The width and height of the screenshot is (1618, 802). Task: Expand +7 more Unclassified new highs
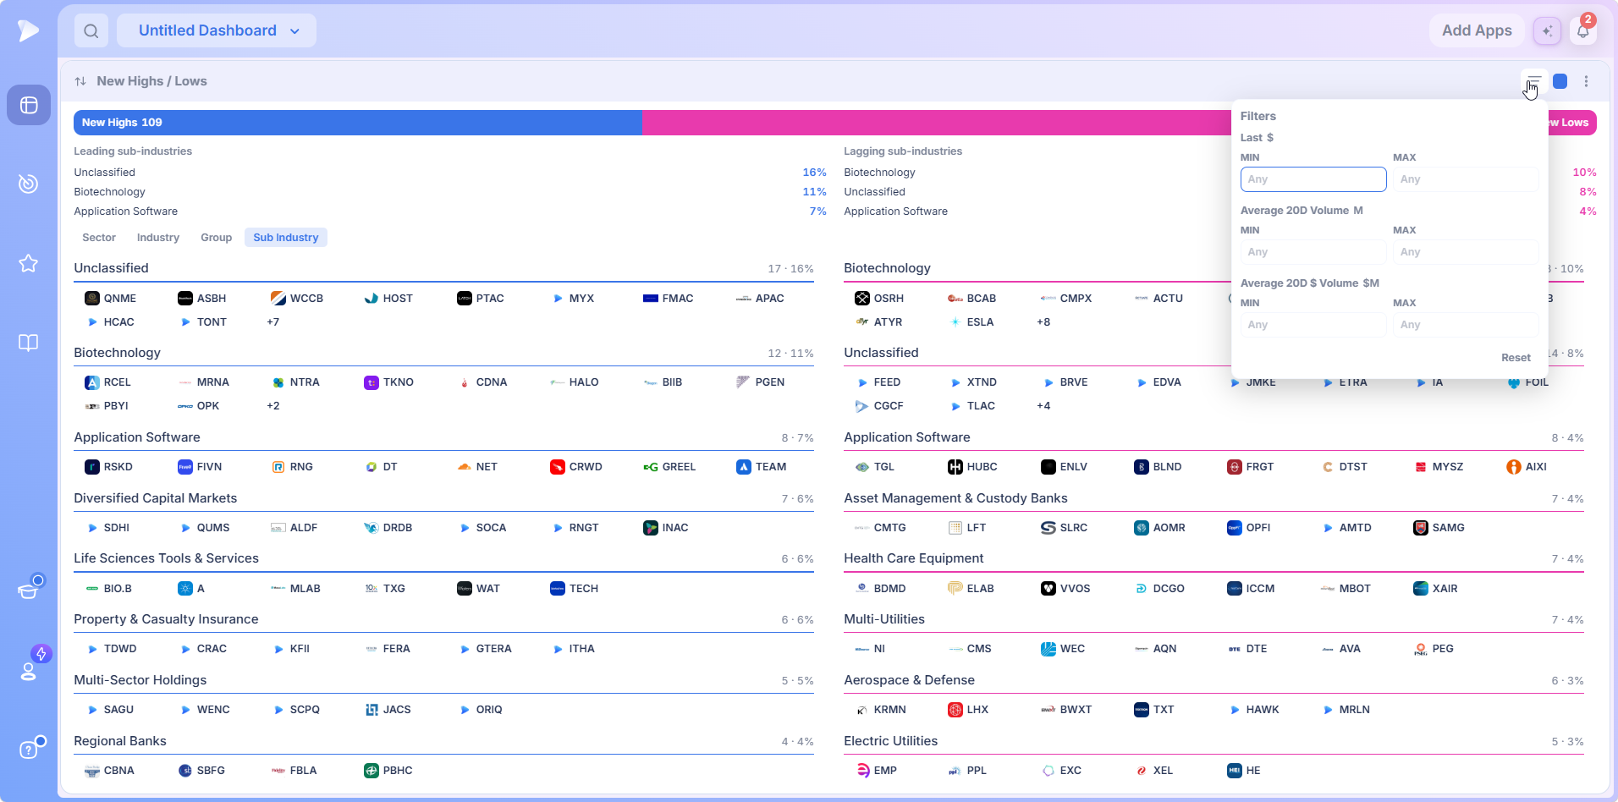272,322
